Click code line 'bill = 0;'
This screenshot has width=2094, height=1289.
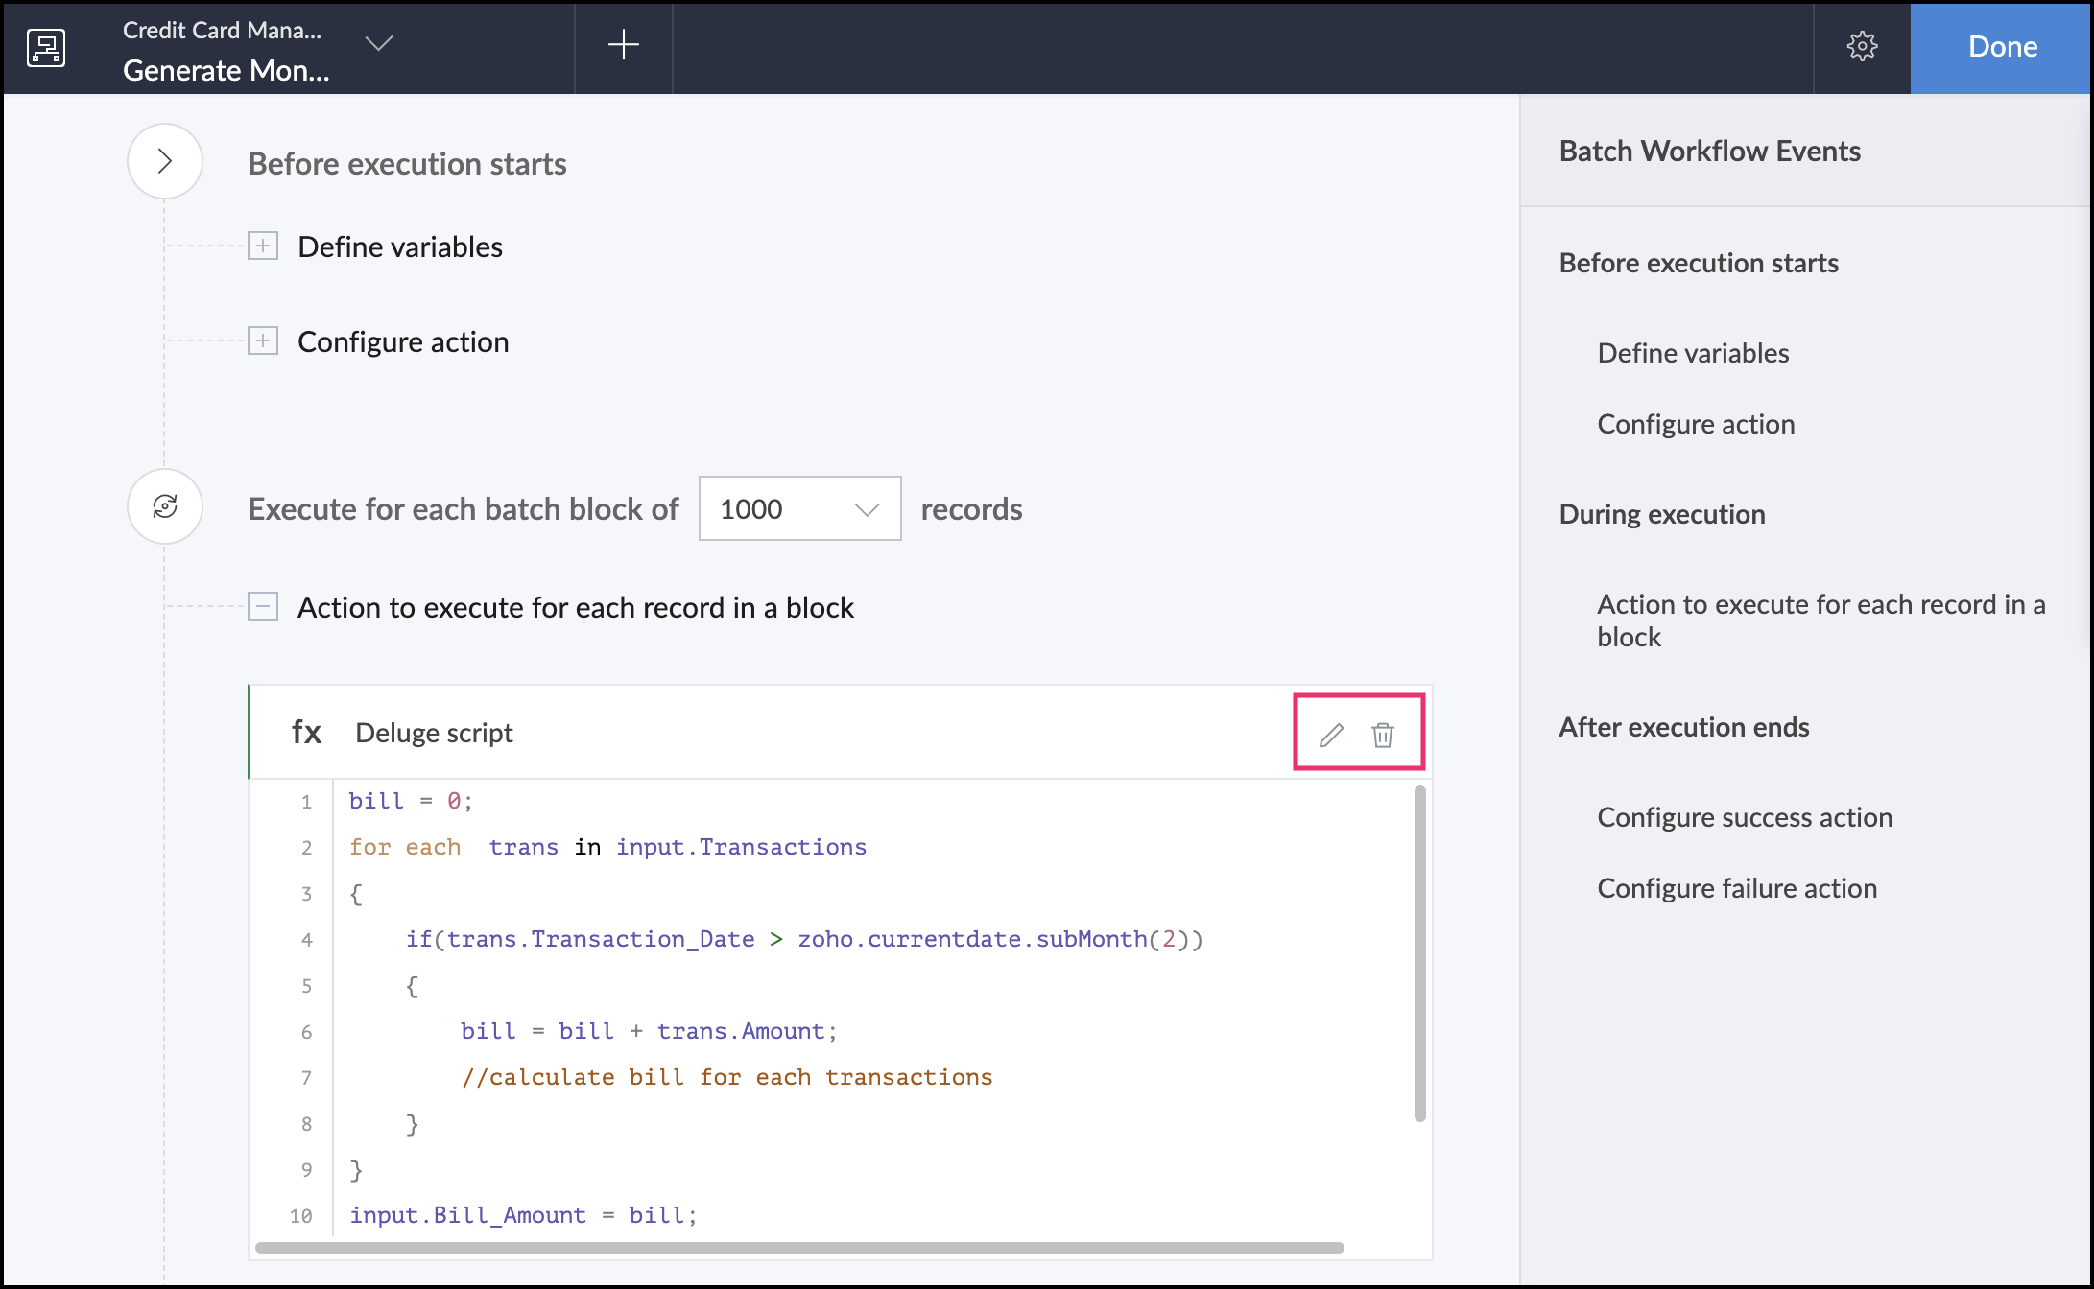point(411,801)
